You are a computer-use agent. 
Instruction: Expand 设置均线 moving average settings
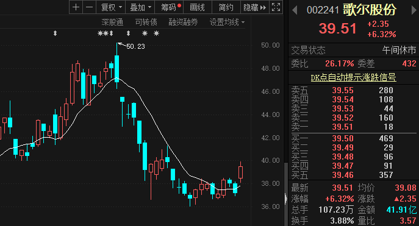(x=227, y=22)
